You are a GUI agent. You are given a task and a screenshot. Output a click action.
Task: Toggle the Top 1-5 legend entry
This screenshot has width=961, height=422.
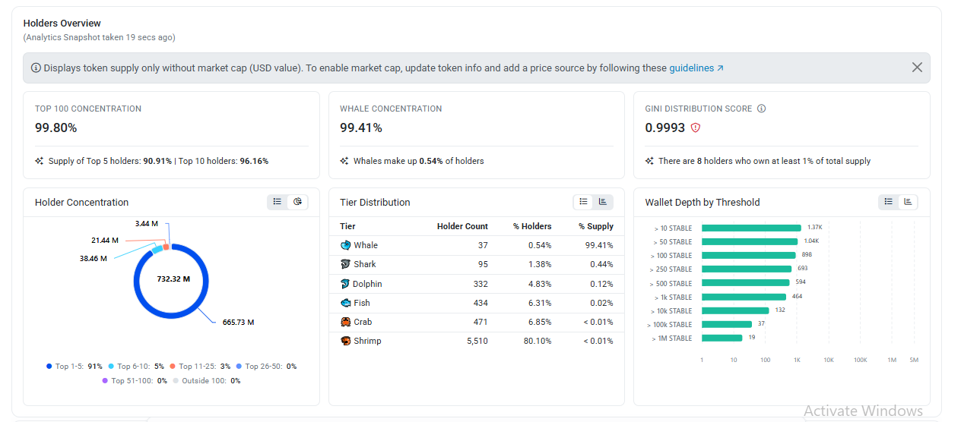click(x=75, y=367)
